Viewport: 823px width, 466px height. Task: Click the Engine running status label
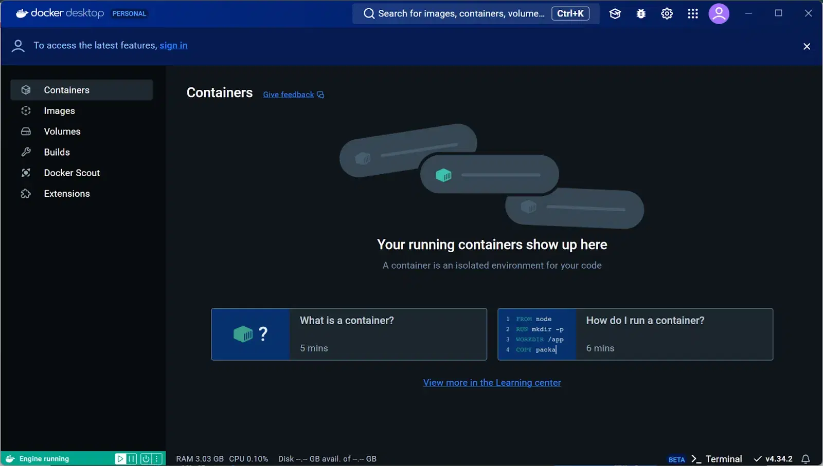(x=44, y=459)
